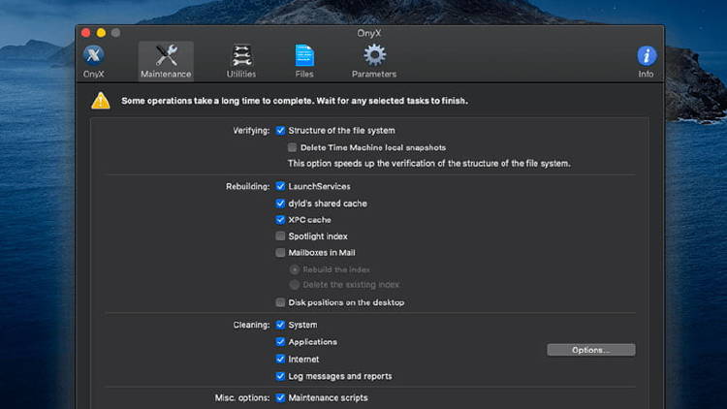The width and height of the screenshot is (727, 409).
Task: Enable Delete Time Machine local snapshots
Action: click(293, 147)
